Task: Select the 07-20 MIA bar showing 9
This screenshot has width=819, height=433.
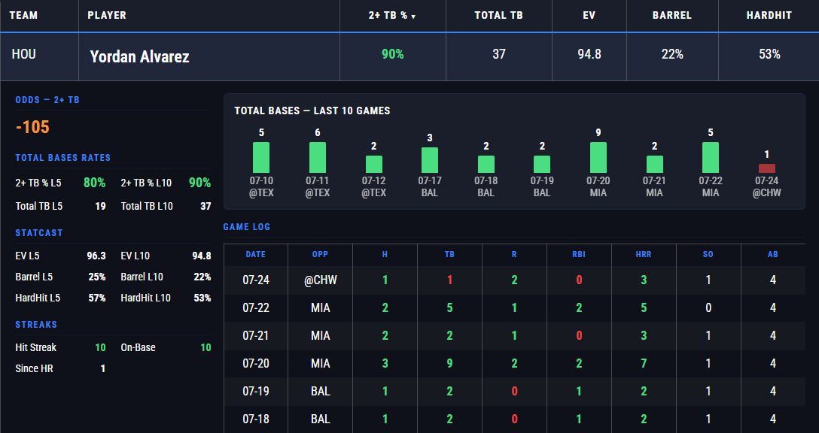Action: click(x=598, y=158)
